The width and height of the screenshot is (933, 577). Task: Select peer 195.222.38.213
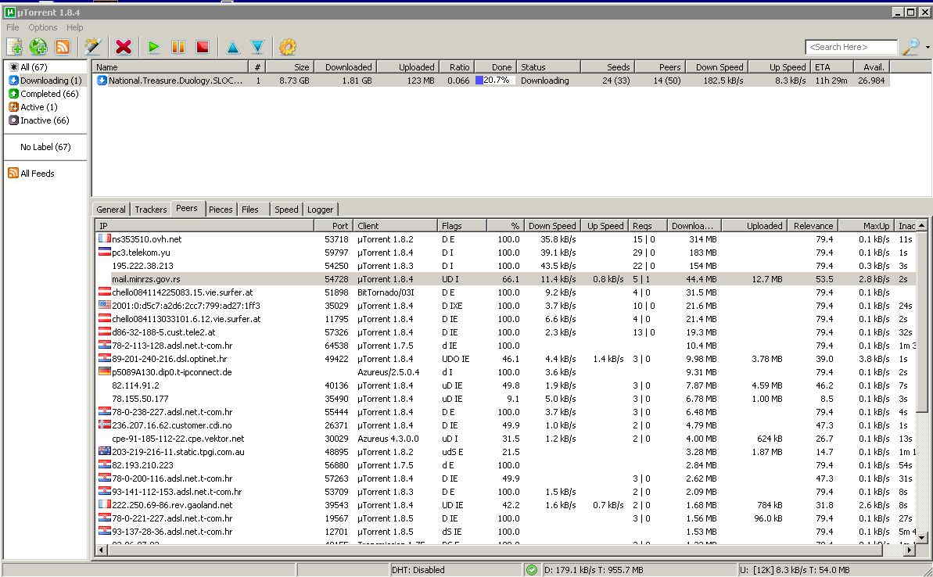506,266
